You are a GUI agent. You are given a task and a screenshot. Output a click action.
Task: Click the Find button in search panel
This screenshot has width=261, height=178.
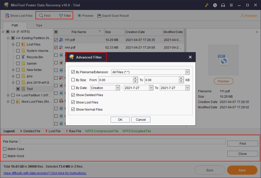[243, 143]
